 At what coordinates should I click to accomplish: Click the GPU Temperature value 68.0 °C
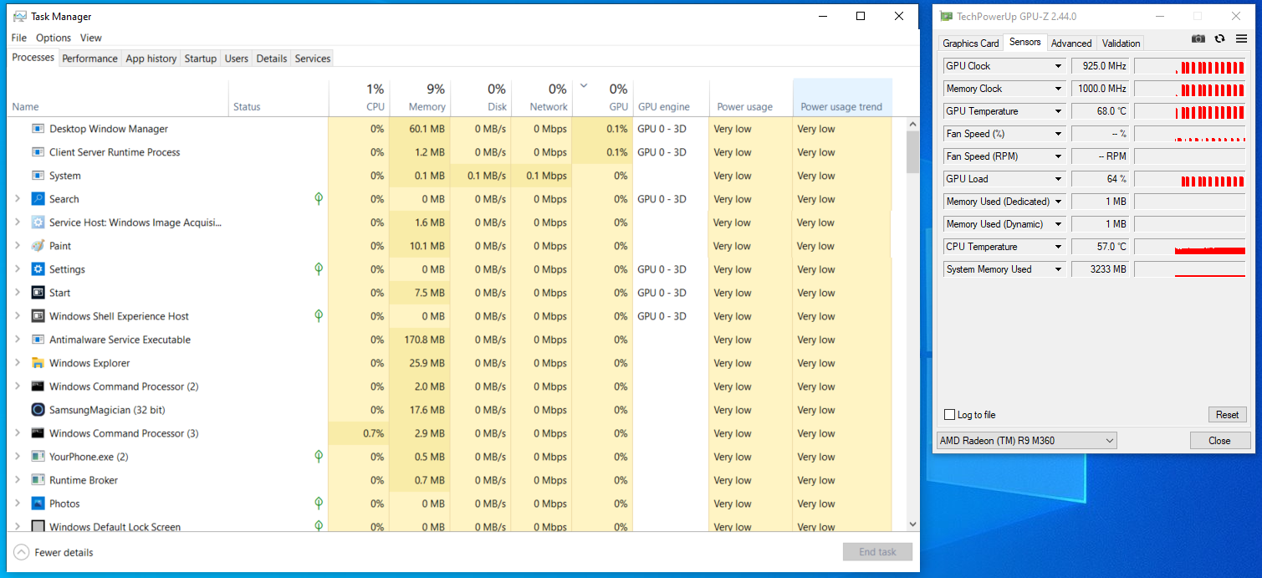coord(1101,111)
